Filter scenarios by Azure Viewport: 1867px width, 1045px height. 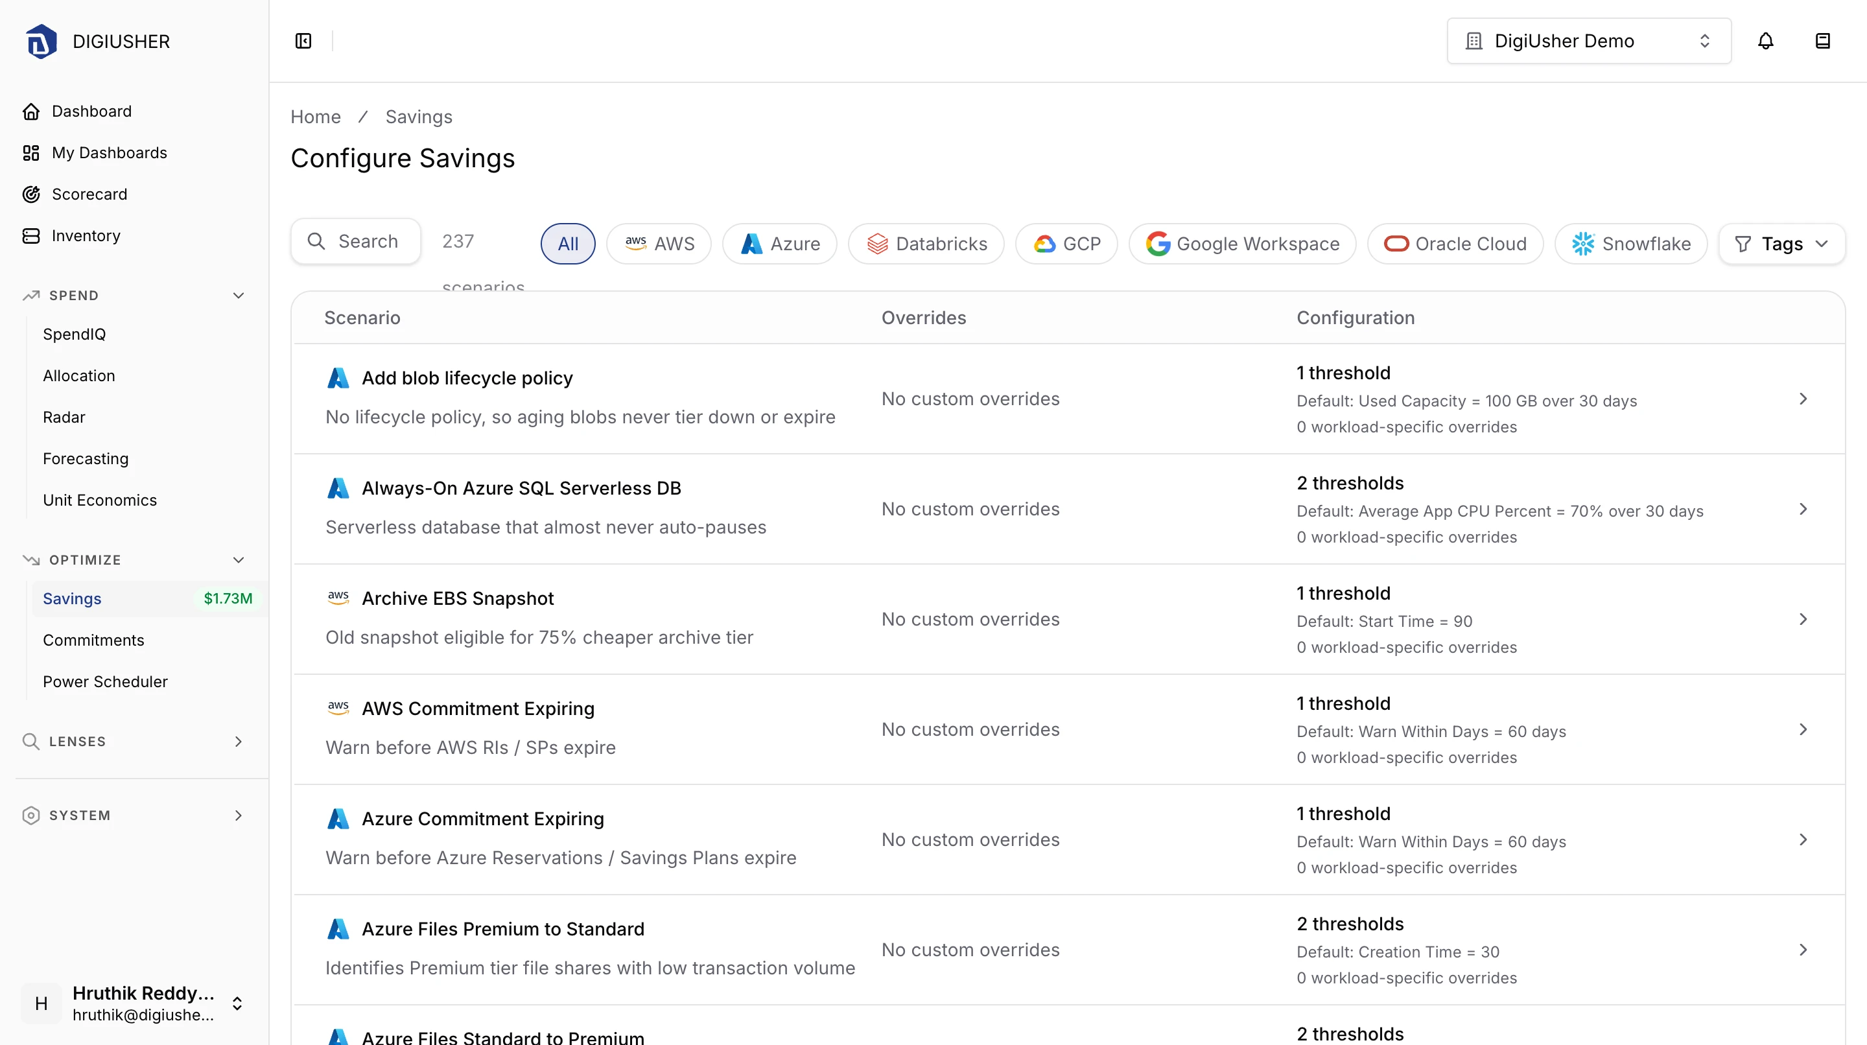pyautogui.click(x=780, y=244)
